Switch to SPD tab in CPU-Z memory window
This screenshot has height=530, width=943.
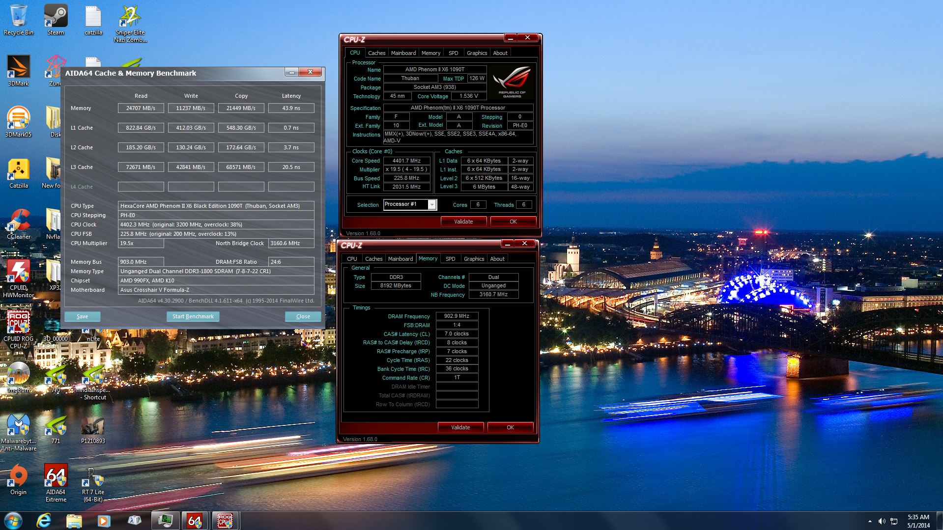(x=450, y=259)
